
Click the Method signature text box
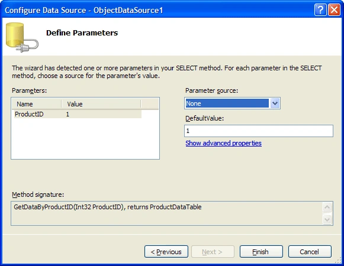coord(168,213)
